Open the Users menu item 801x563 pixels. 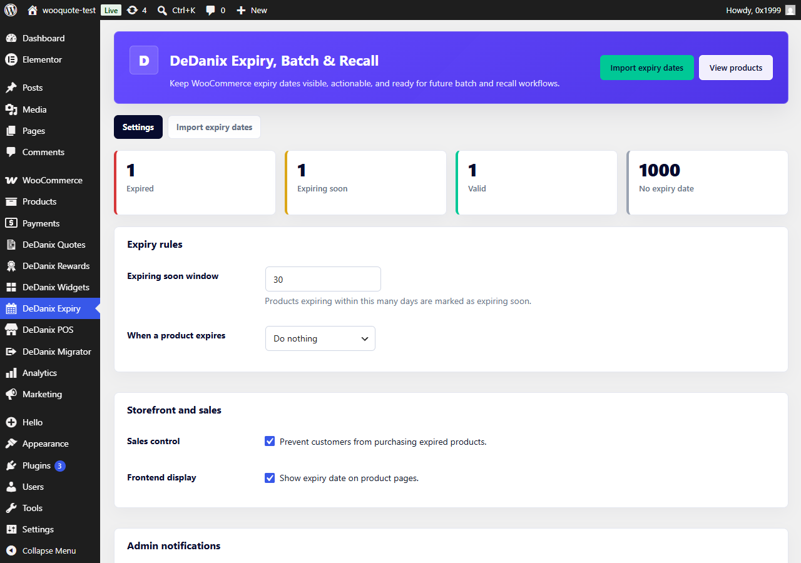50,487
